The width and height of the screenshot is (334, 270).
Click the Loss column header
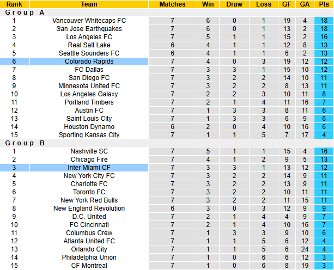click(263, 4)
